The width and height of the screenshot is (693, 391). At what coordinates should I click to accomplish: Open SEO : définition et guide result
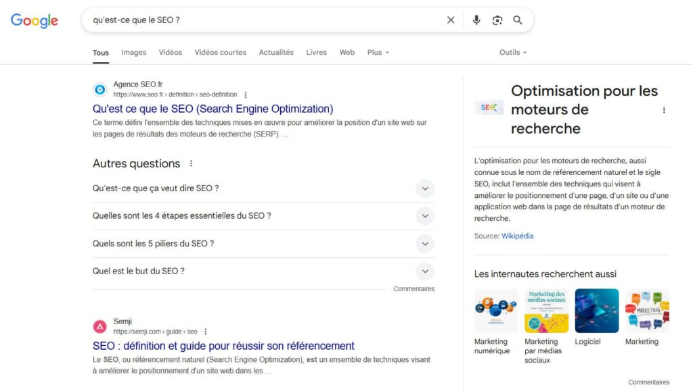[223, 346]
